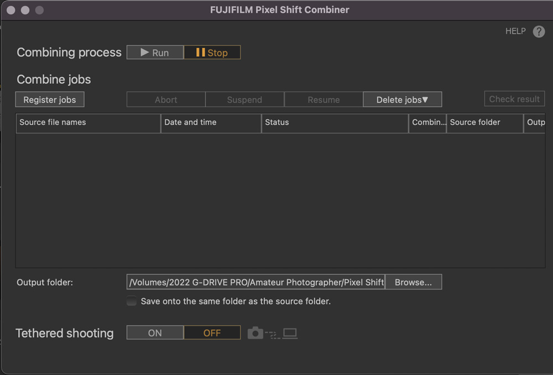Browse for an output folder

(x=413, y=282)
